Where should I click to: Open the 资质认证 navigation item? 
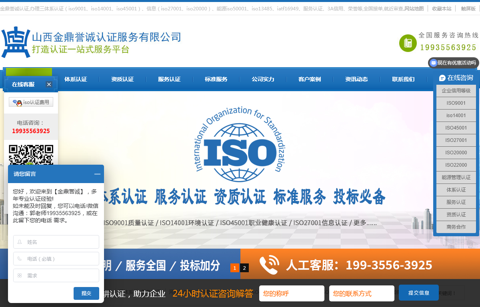coord(122,79)
